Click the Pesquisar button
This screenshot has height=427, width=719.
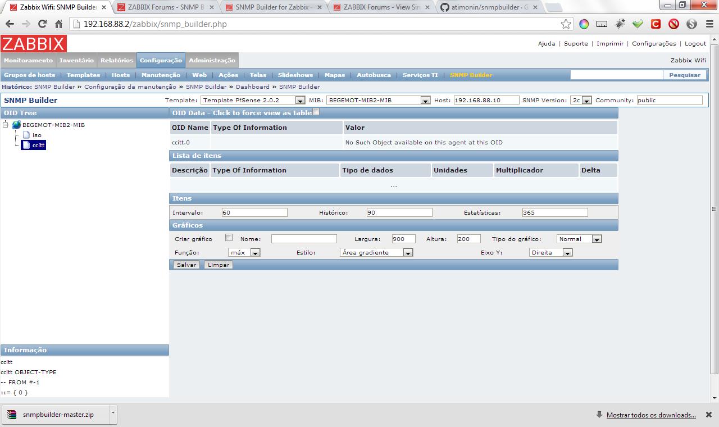pyautogui.click(x=685, y=75)
